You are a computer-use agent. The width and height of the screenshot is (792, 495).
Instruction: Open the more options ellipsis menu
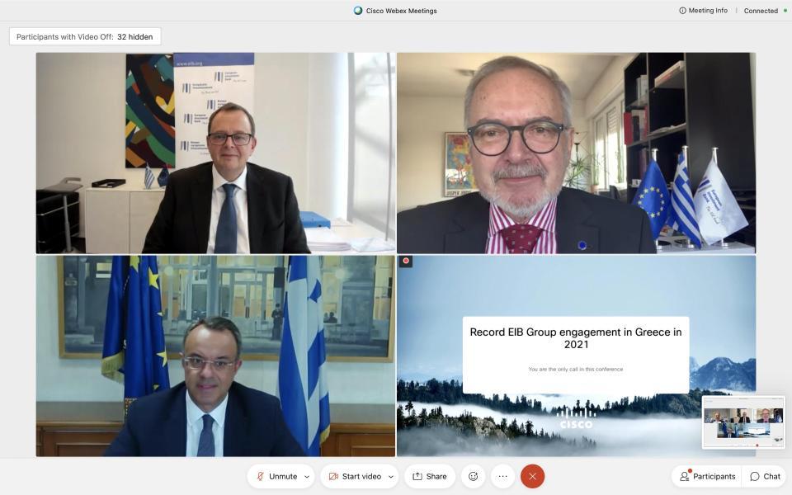[502, 476]
